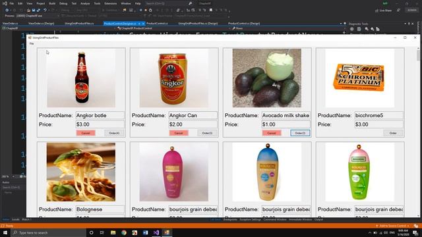Open the Build menu
The width and height of the screenshot is (422, 237).
pyautogui.click(x=52, y=3)
